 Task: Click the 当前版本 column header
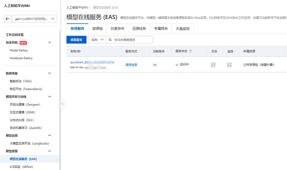point(159,51)
